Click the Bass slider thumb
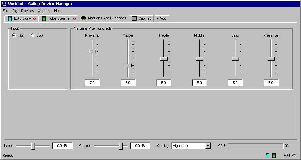 [x=235, y=59]
